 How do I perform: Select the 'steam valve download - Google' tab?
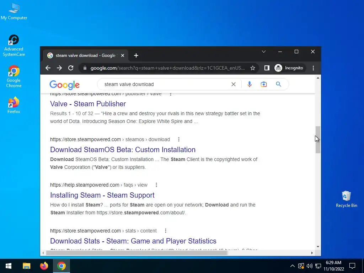86,55
